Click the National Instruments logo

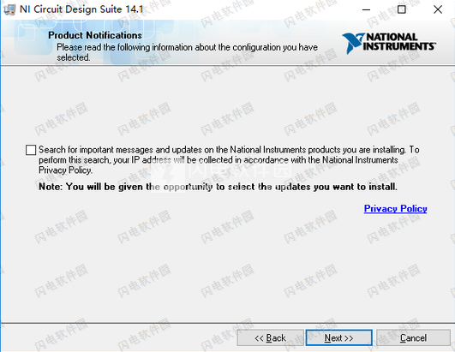(x=389, y=43)
